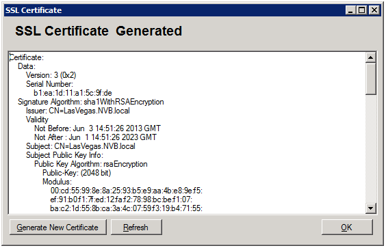
Task: Click the vertical scrollbar thumb
Action: point(371,79)
